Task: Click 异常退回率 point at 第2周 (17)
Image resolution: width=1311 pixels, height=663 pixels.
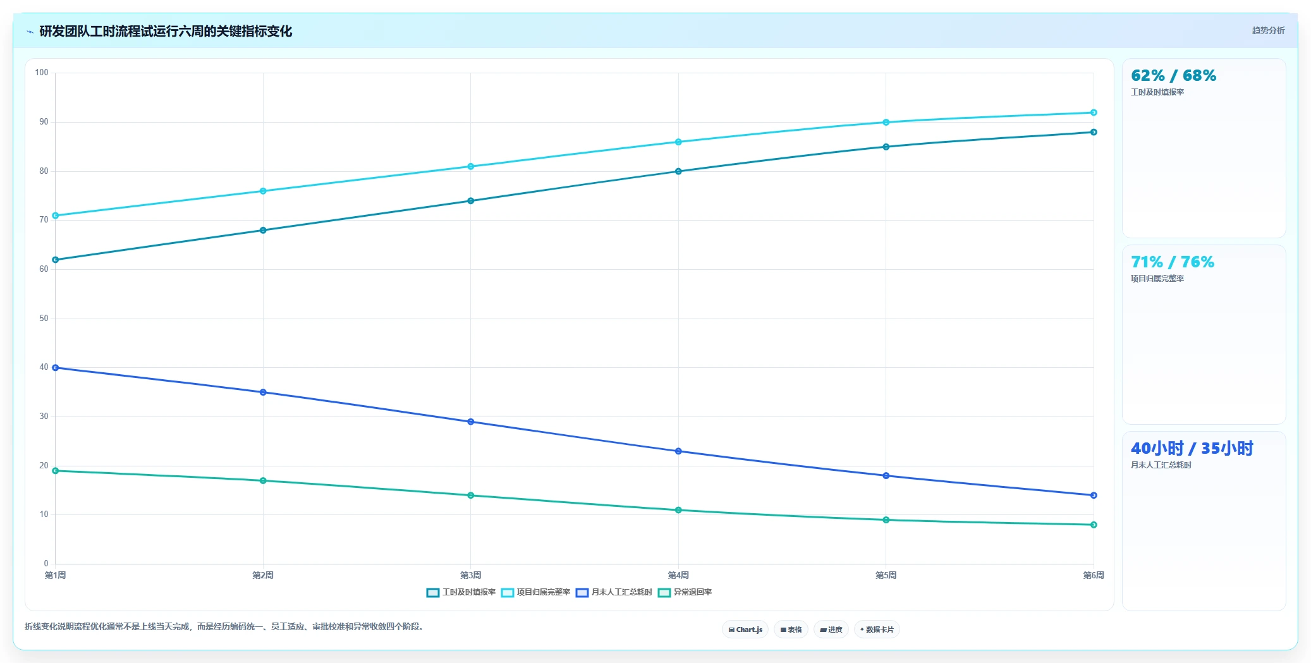Action: [263, 481]
